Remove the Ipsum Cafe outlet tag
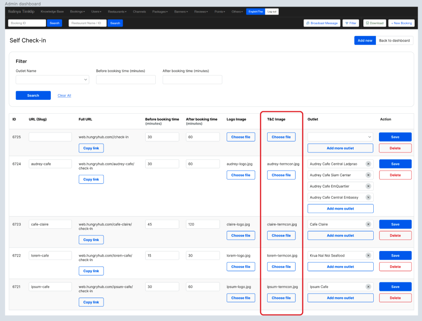Viewport: 422px width, 321px height. click(368, 287)
